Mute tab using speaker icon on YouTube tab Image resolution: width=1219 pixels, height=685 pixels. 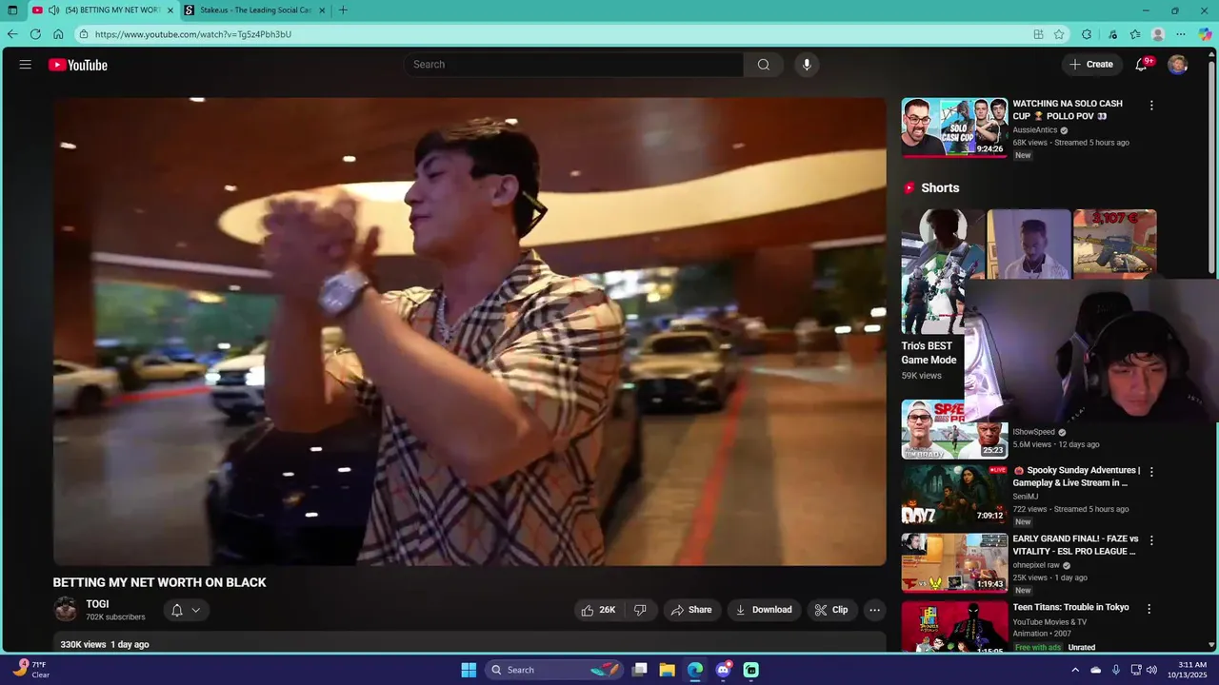tap(54, 10)
